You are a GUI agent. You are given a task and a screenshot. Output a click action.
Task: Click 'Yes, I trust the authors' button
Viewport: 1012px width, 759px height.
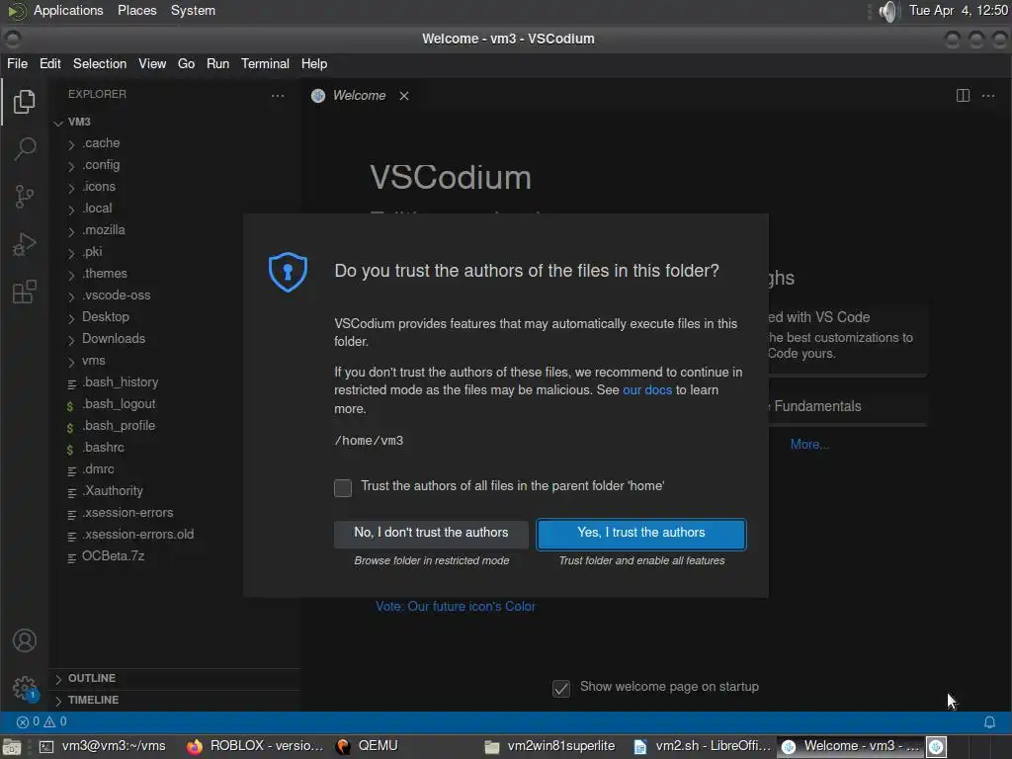click(640, 534)
